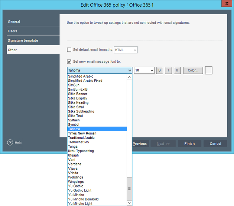
Task: Pick Tunga font from list
Action: point(97,147)
